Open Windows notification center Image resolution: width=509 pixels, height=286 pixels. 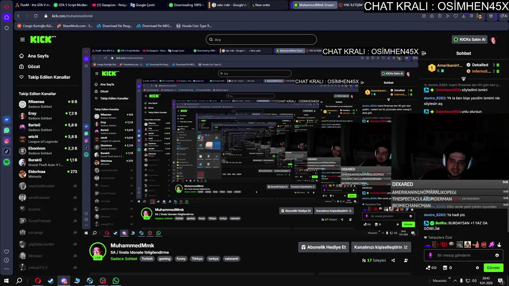pos(501,280)
